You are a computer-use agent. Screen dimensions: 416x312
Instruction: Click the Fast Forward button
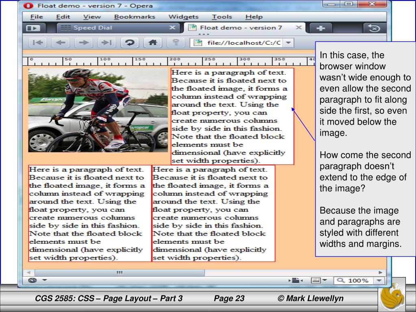[106, 42]
